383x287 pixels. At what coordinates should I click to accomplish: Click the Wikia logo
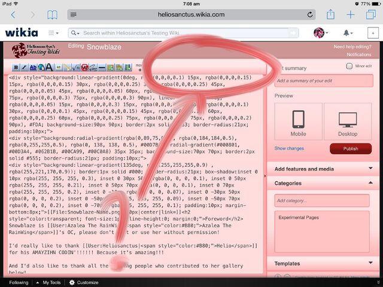pyautogui.click(x=22, y=32)
